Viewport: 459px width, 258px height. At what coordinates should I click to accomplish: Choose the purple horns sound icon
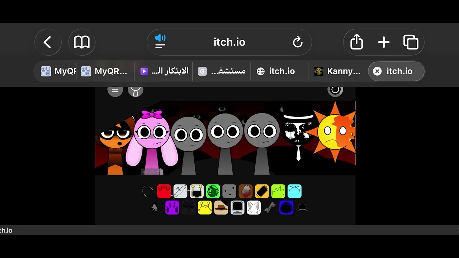[172, 207]
